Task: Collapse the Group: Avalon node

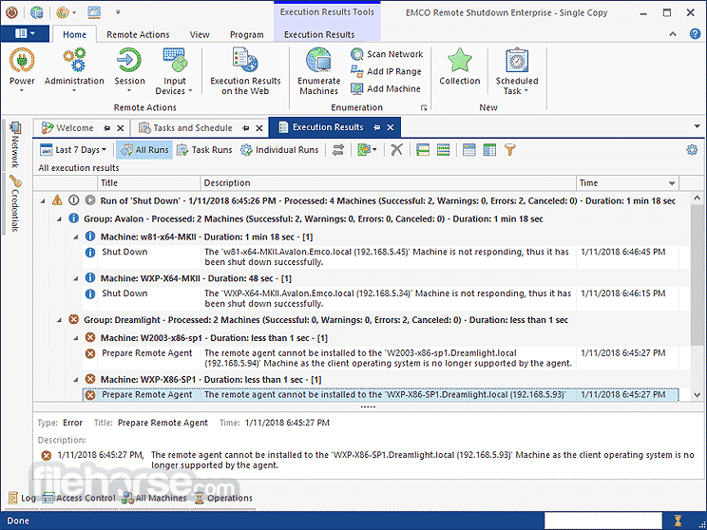Action: [60, 219]
